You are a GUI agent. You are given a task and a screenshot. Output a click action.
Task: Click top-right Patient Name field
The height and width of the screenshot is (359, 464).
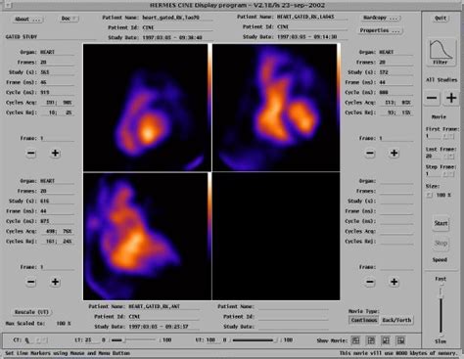(x=311, y=17)
